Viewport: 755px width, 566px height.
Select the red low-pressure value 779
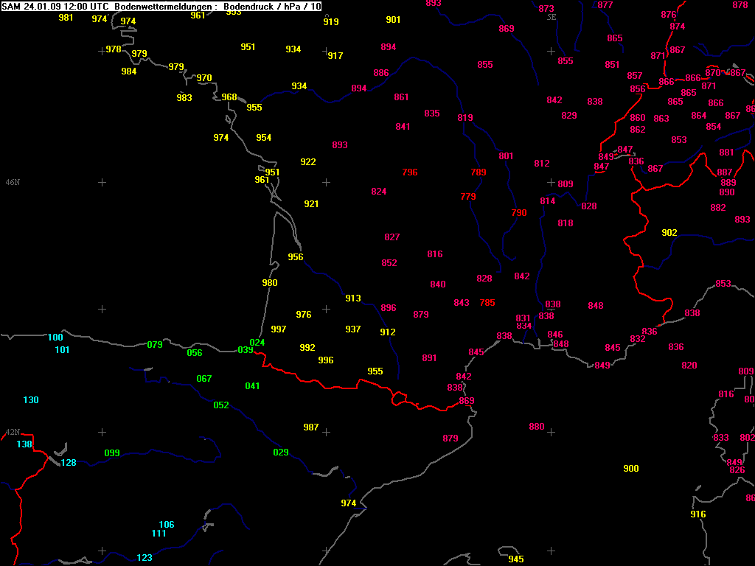click(468, 197)
